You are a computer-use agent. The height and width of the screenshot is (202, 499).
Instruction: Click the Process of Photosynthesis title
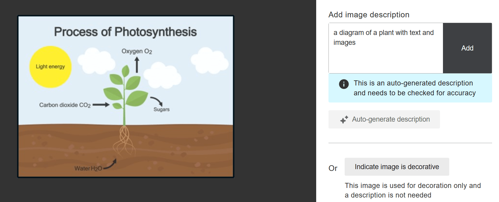click(125, 32)
